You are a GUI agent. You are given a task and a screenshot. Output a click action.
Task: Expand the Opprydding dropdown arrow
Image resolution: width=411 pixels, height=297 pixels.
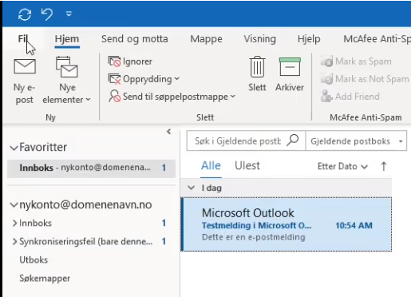point(177,79)
